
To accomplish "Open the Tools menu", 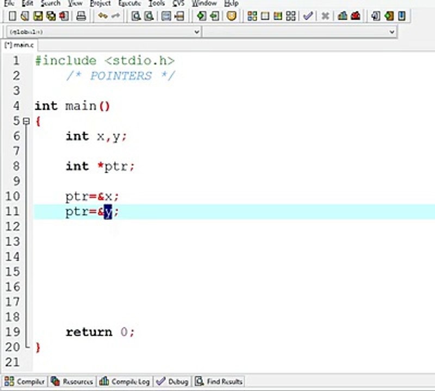I will point(157,3).
